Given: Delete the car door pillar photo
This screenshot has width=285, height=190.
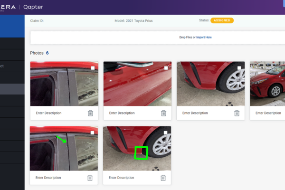Looking at the screenshot, I should (x=90, y=113).
